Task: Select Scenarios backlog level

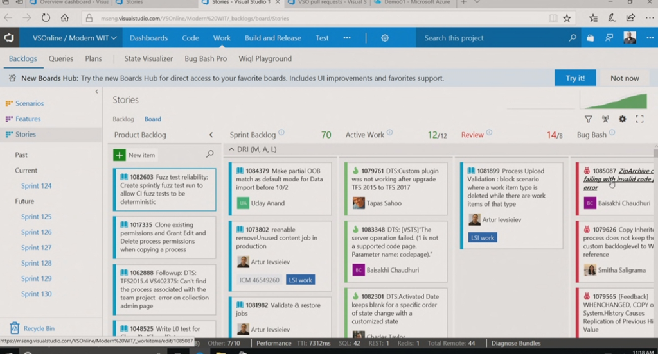Action: point(30,103)
